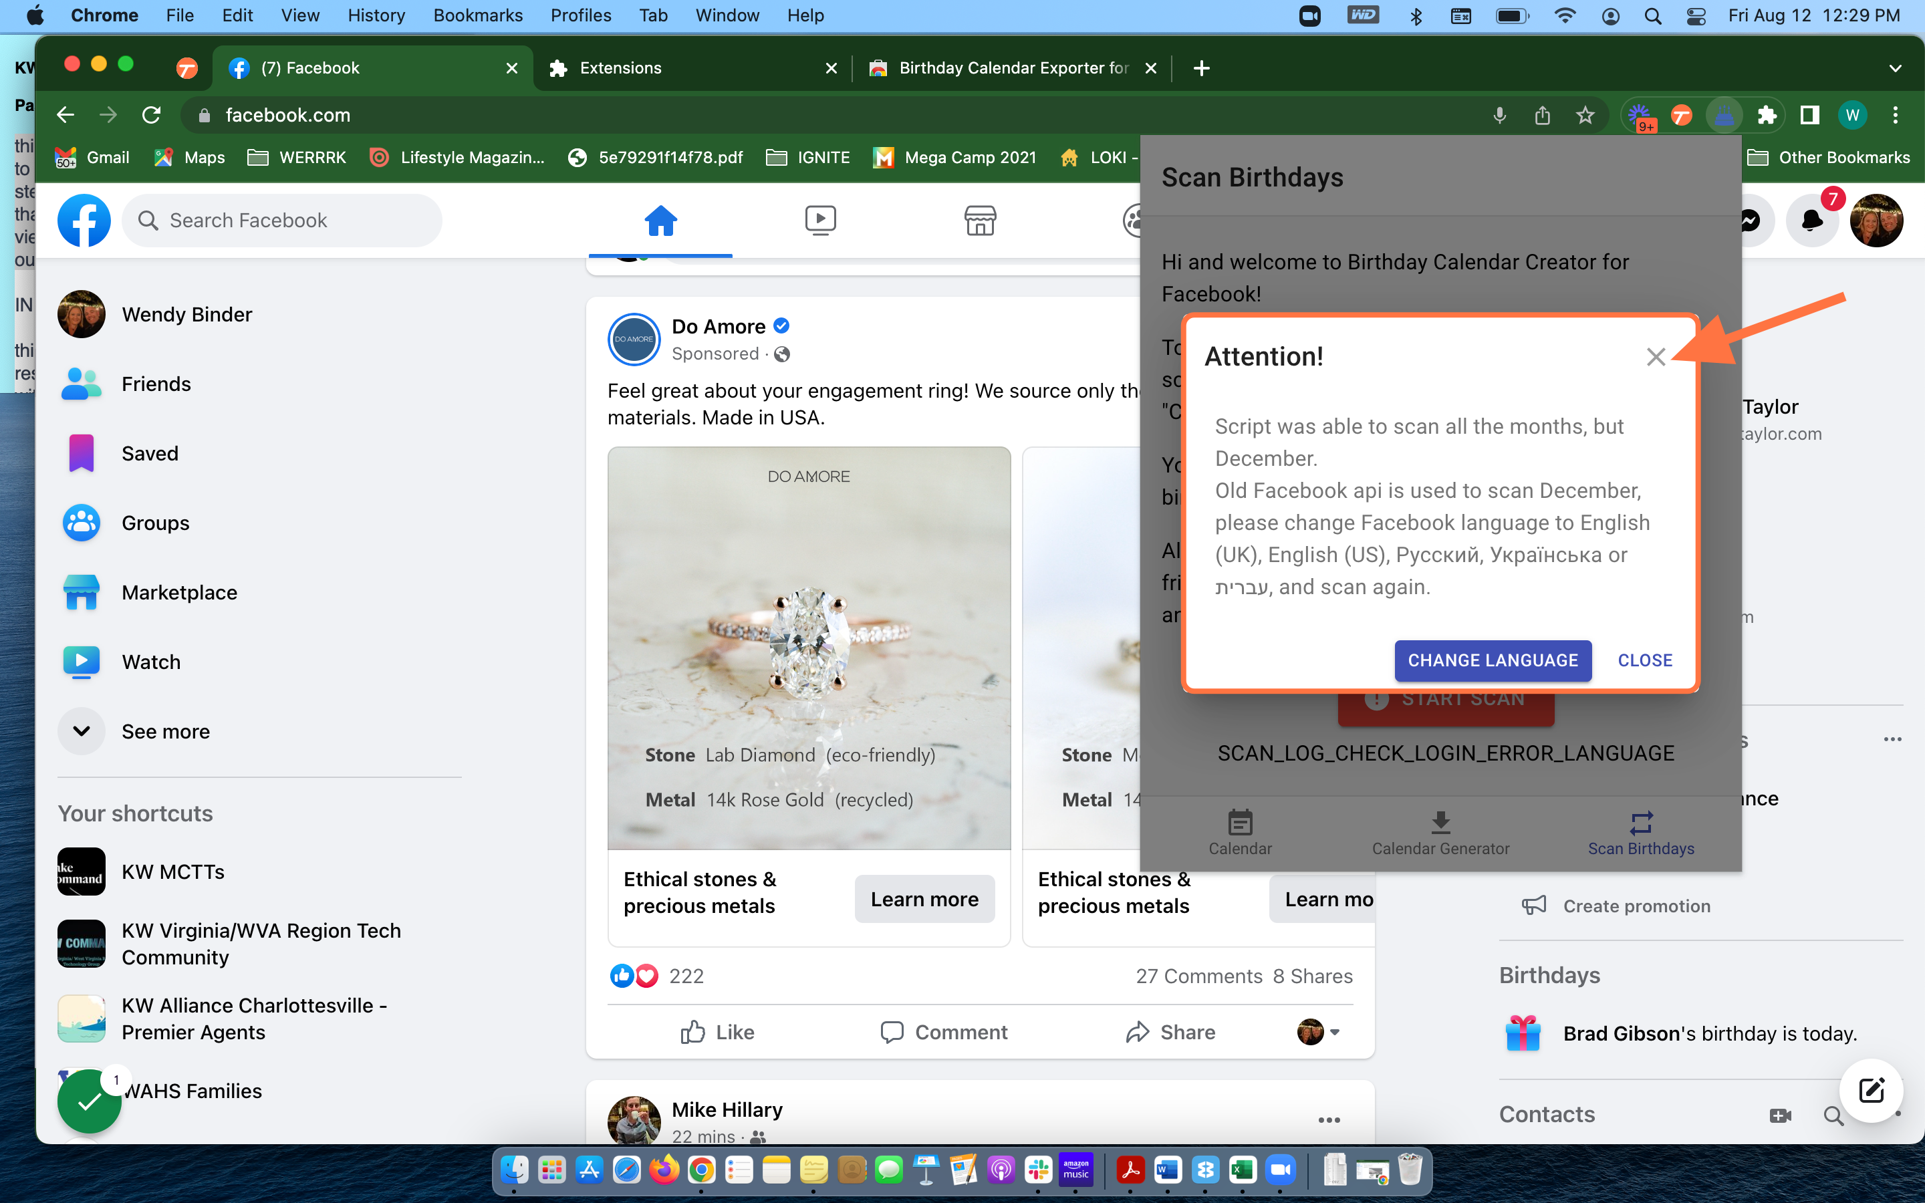This screenshot has height=1203, width=1925.
Task: Open IGNITE bookmark folder
Action: (807, 158)
